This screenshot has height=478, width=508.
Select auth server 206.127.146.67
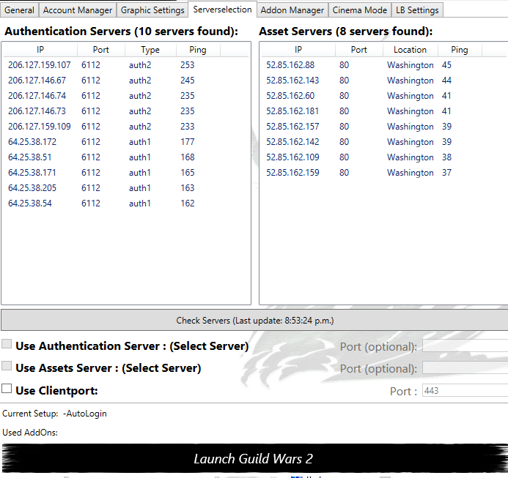[126, 81]
